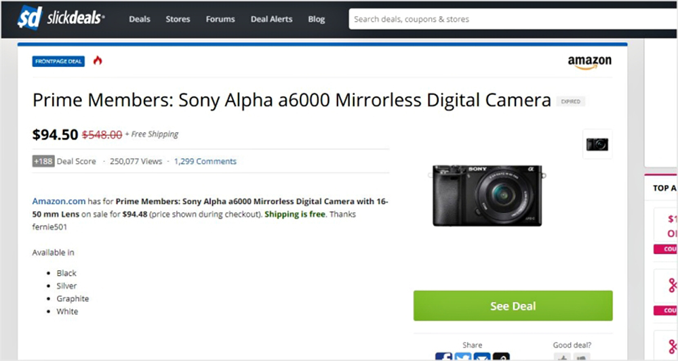Click into the search deals field

pos(509,19)
